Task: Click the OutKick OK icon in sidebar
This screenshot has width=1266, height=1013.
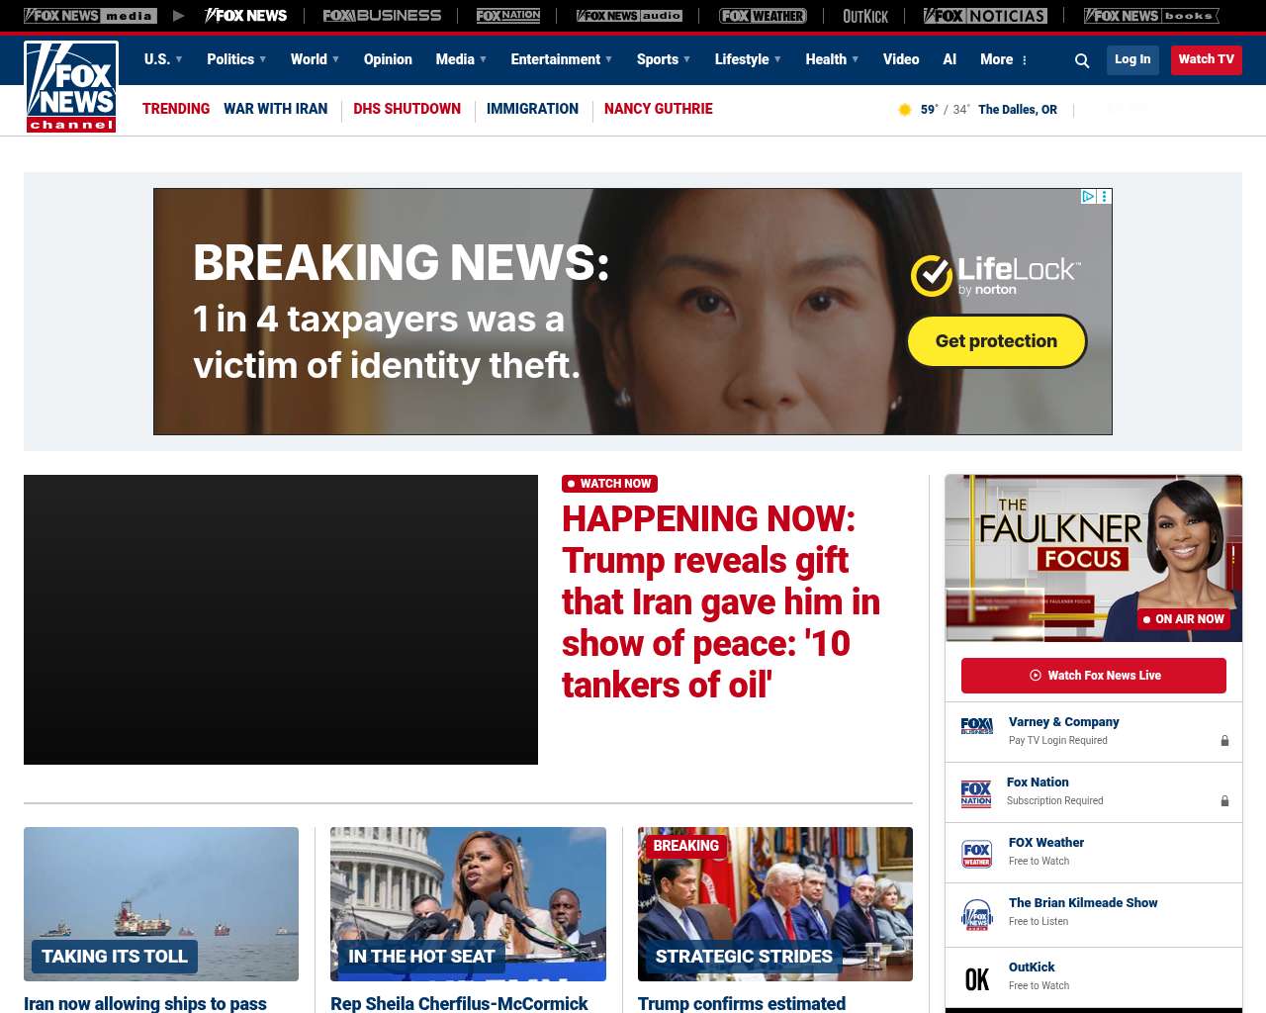Action: [x=976, y=979]
